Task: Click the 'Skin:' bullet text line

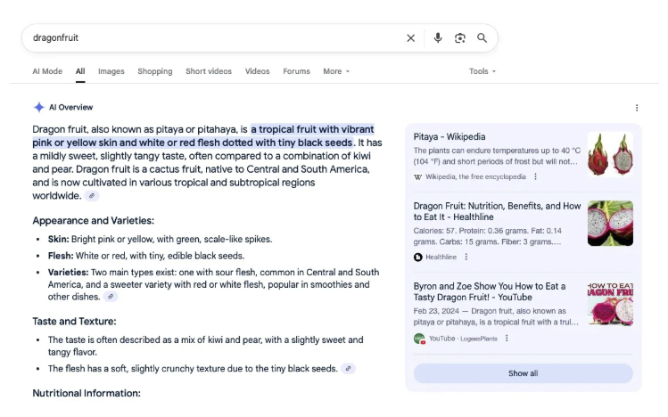Action: pyautogui.click(x=160, y=239)
